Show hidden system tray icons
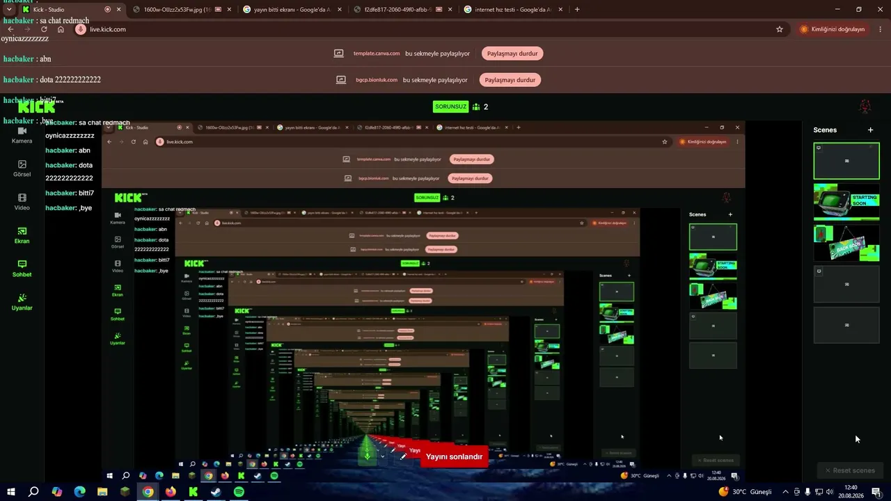This screenshot has height=501, width=891. click(785, 492)
